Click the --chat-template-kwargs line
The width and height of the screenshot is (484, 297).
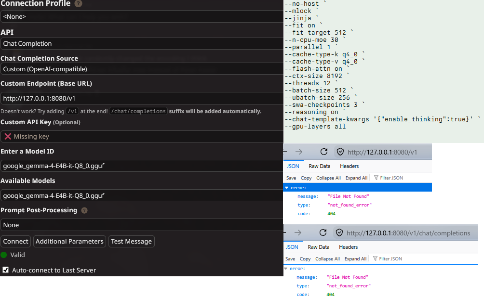coord(382,119)
